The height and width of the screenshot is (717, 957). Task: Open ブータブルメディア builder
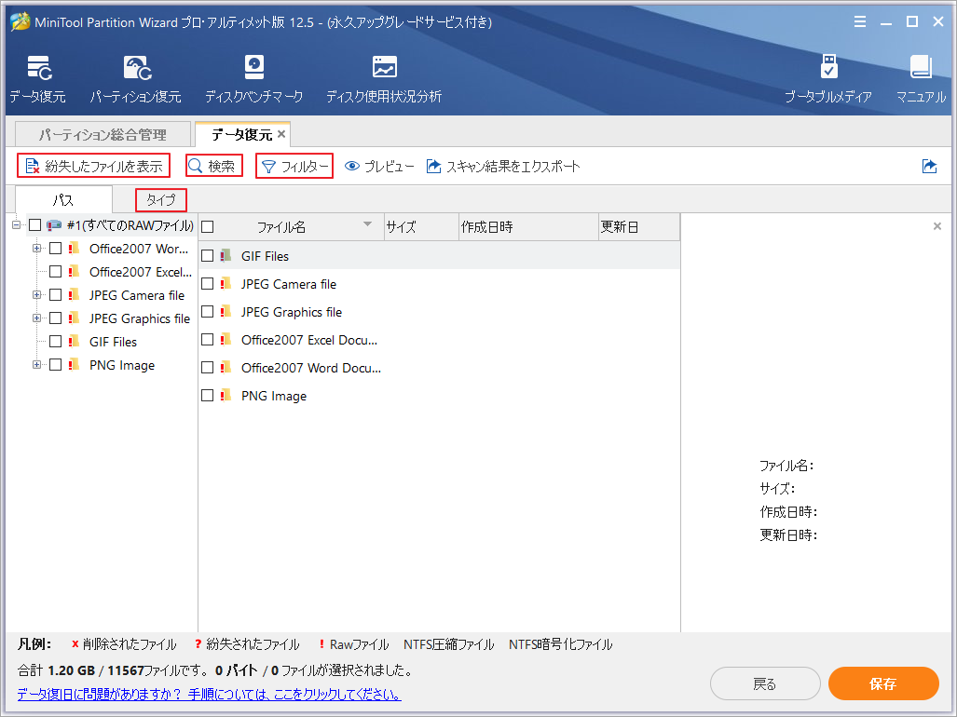828,78
